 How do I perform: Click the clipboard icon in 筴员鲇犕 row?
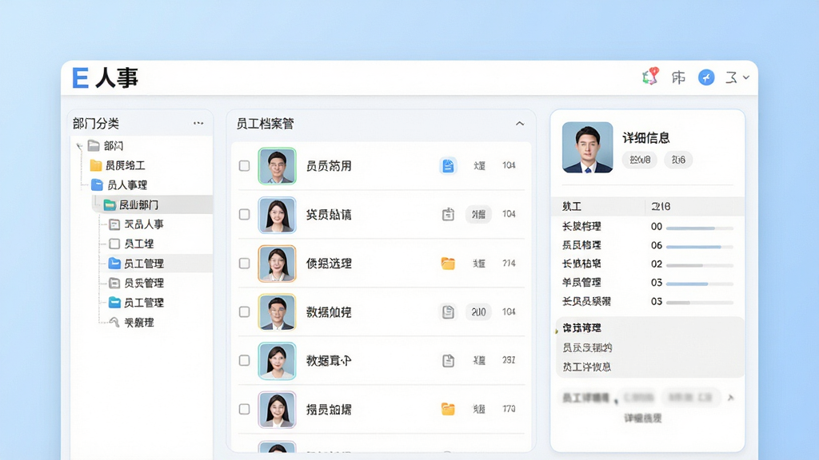[x=448, y=214]
